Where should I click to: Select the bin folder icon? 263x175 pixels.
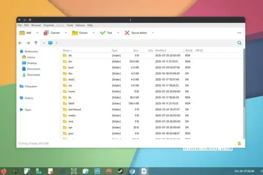[65, 61]
